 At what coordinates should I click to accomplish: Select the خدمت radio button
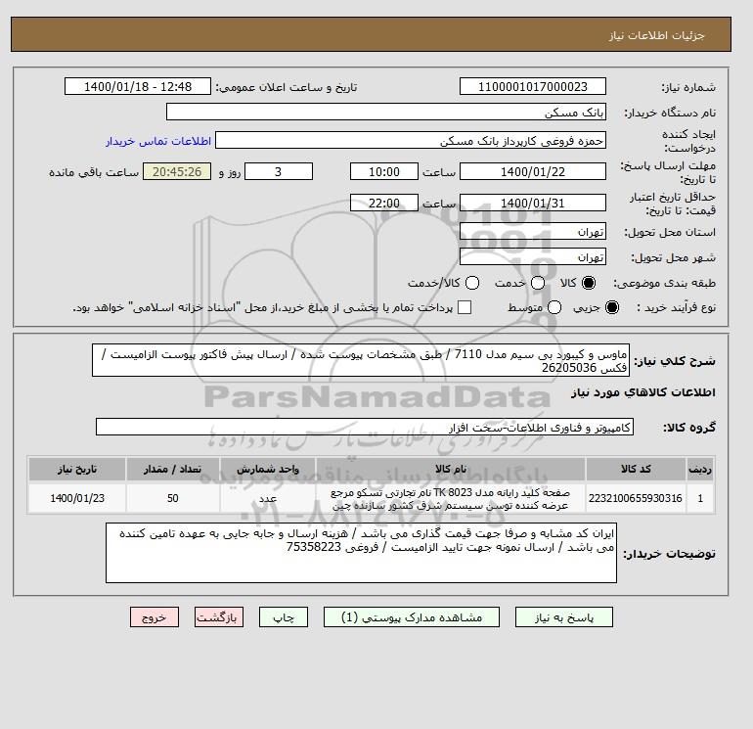[x=538, y=283]
